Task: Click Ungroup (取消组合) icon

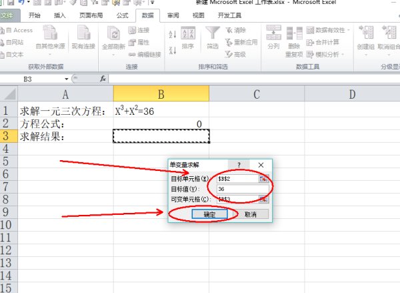Action: point(389,40)
